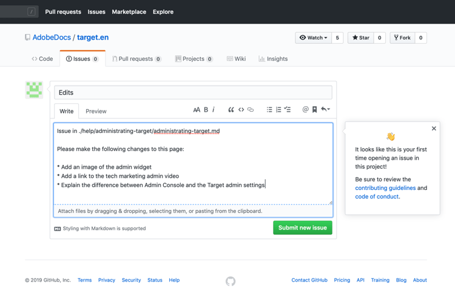Open the Training footer link

pyautogui.click(x=380, y=280)
